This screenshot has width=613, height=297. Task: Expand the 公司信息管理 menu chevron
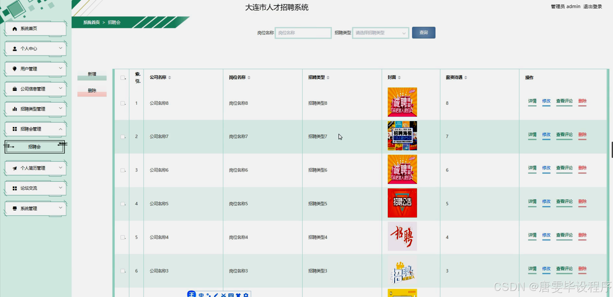click(60, 88)
